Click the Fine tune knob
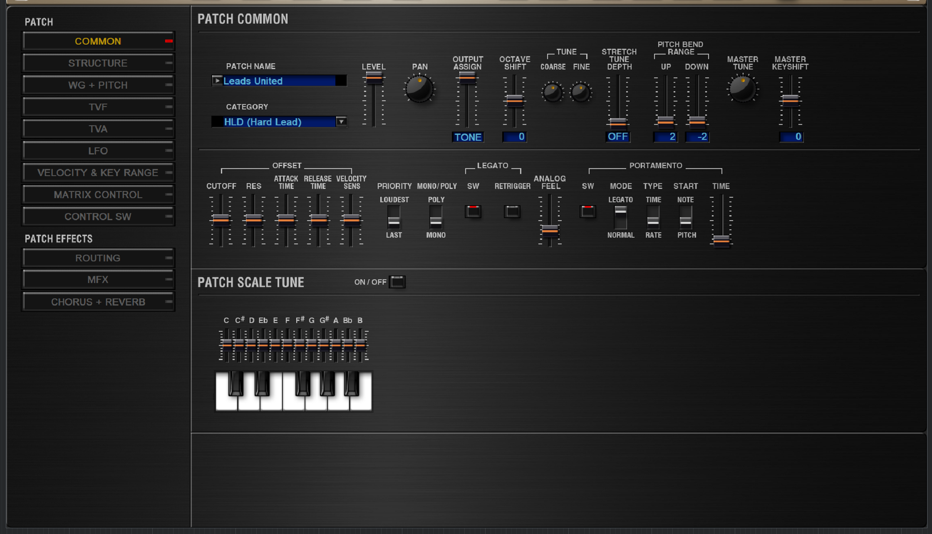Image resolution: width=932 pixels, height=534 pixels. tap(580, 92)
